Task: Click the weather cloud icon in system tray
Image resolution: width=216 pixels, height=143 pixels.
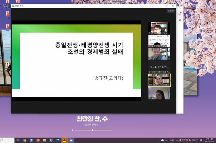Action: coord(162,140)
